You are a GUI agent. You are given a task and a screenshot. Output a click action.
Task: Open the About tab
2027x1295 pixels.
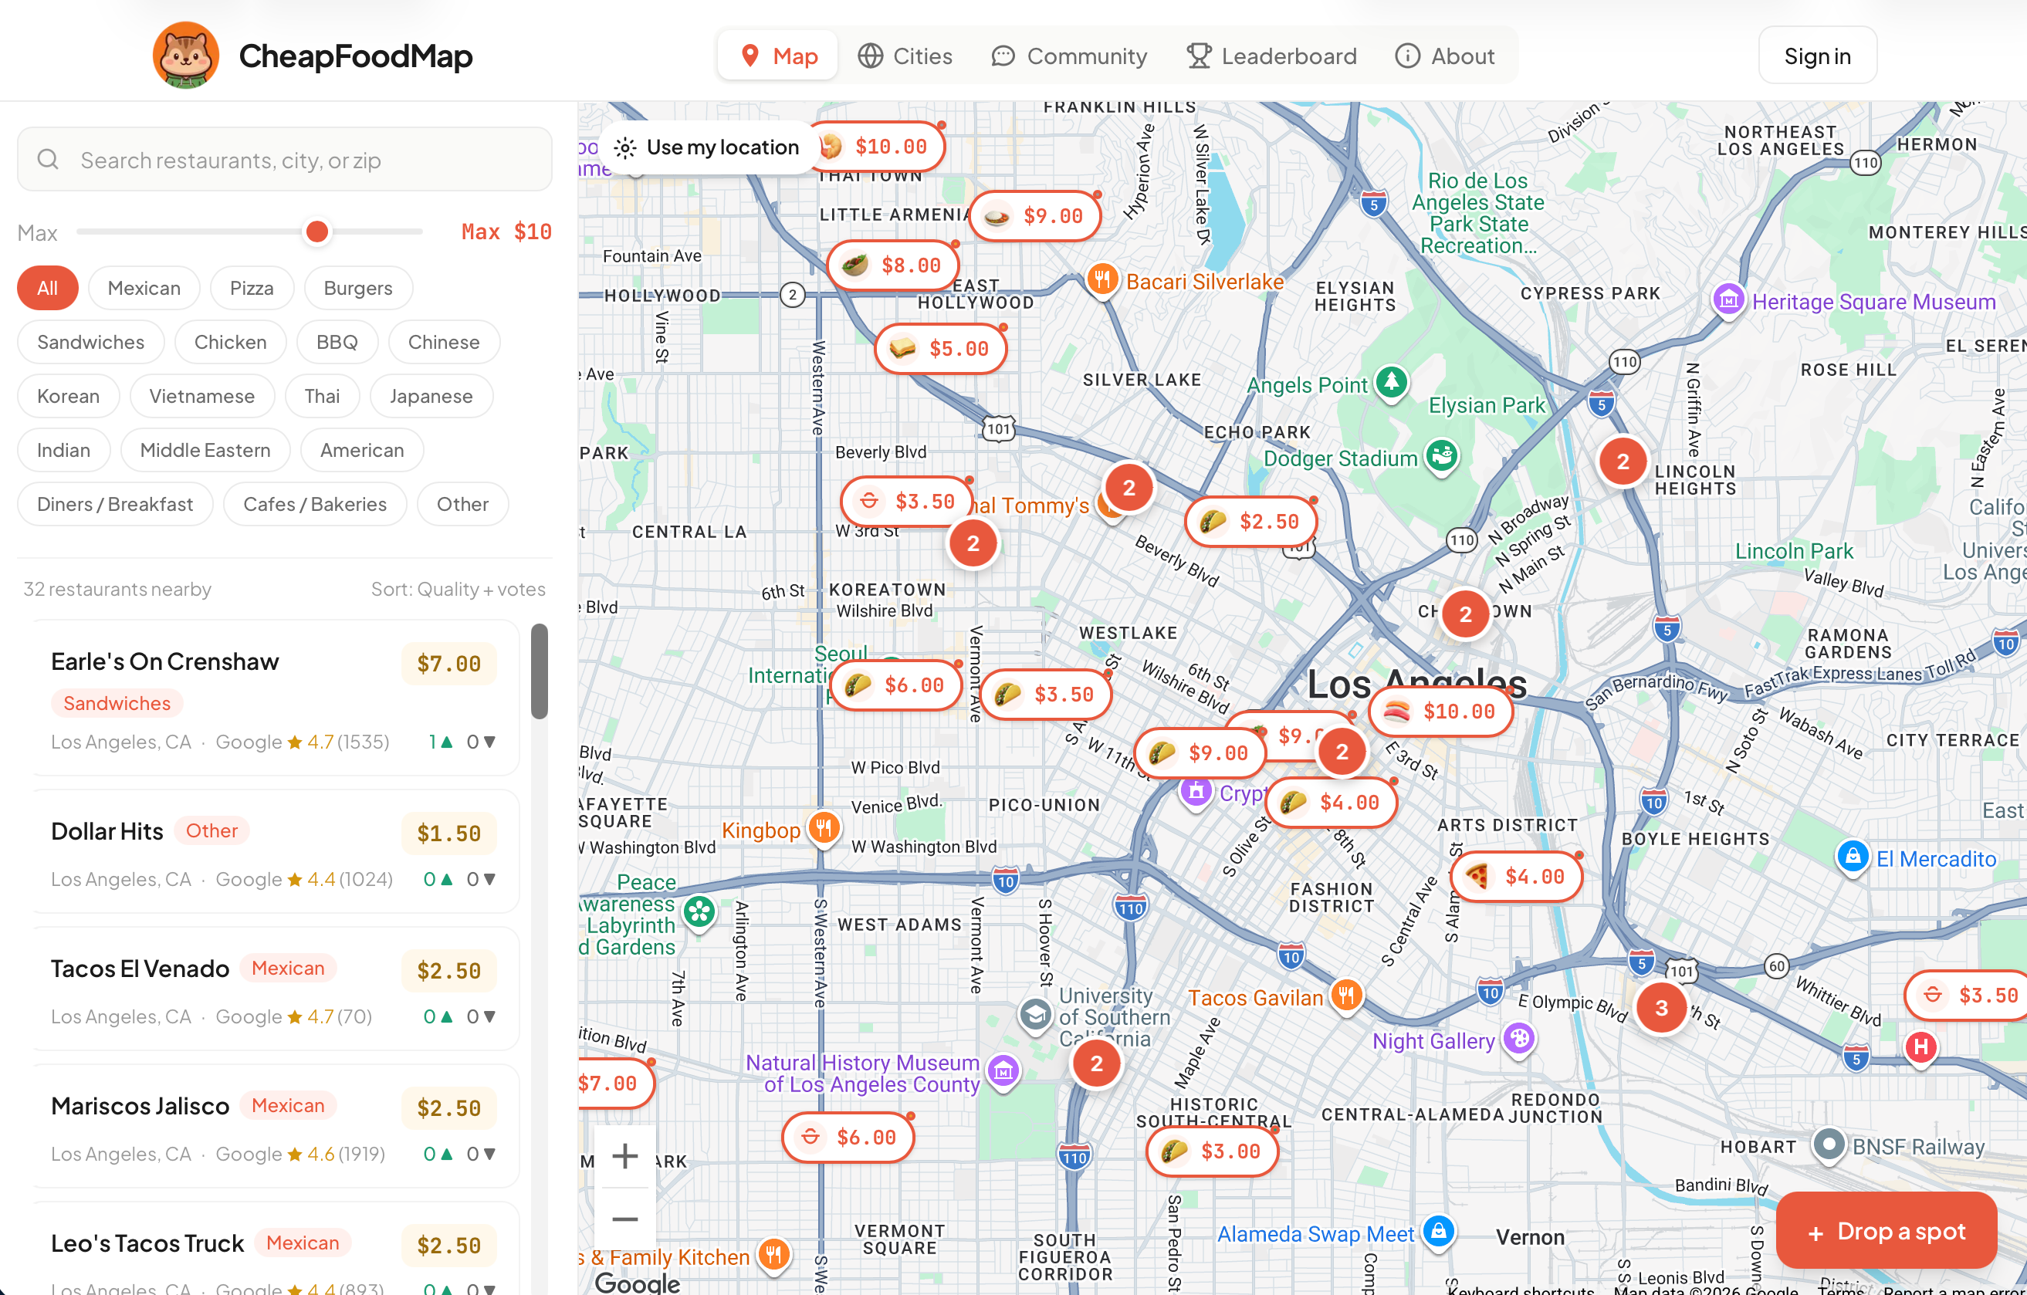[x=1444, y=56]
